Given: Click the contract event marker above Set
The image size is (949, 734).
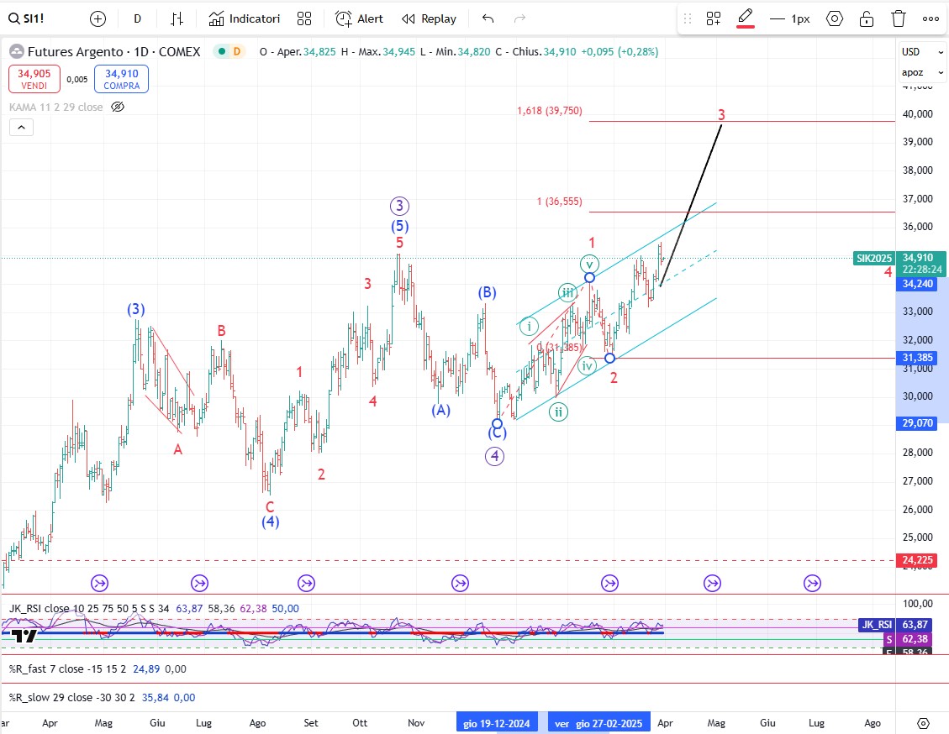Looking at the screenshot, I should tap(306, 583).
